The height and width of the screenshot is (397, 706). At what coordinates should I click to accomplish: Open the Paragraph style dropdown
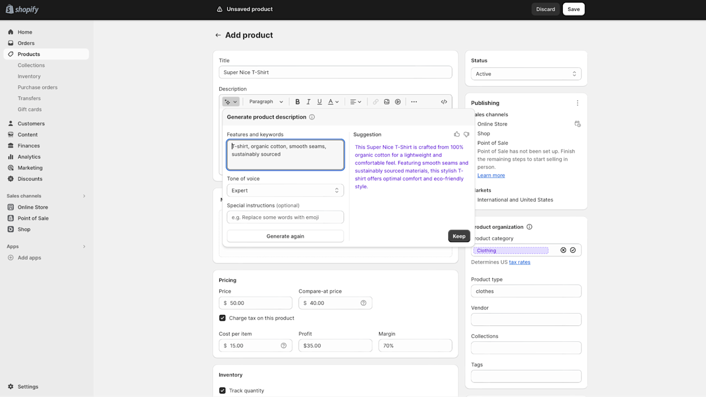[x=266, y=102]
